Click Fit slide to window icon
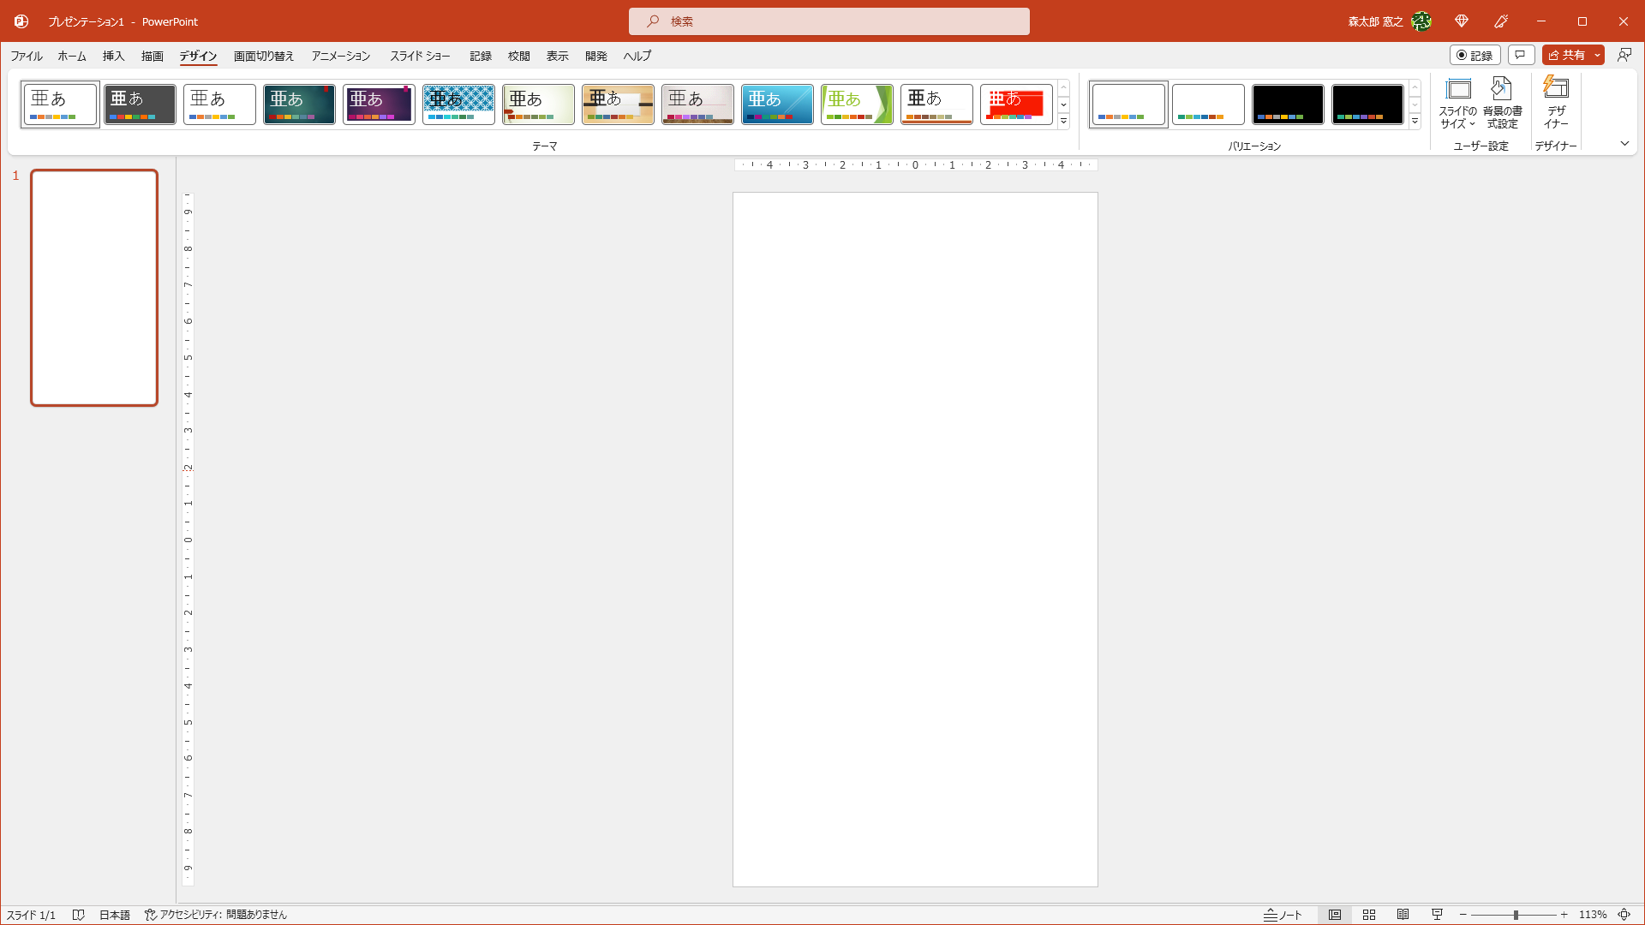Viewport: 1645px width, 925px height. click(x=1624, y=915)
